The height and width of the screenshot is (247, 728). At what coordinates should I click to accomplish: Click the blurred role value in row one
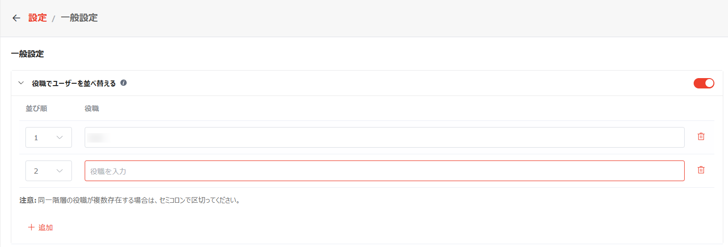tap(98, 137)
